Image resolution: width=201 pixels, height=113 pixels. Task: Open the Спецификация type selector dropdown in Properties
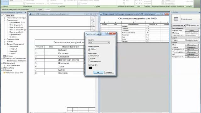[199, 19]
